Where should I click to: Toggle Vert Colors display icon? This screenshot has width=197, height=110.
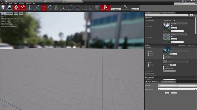coord(37,8)
